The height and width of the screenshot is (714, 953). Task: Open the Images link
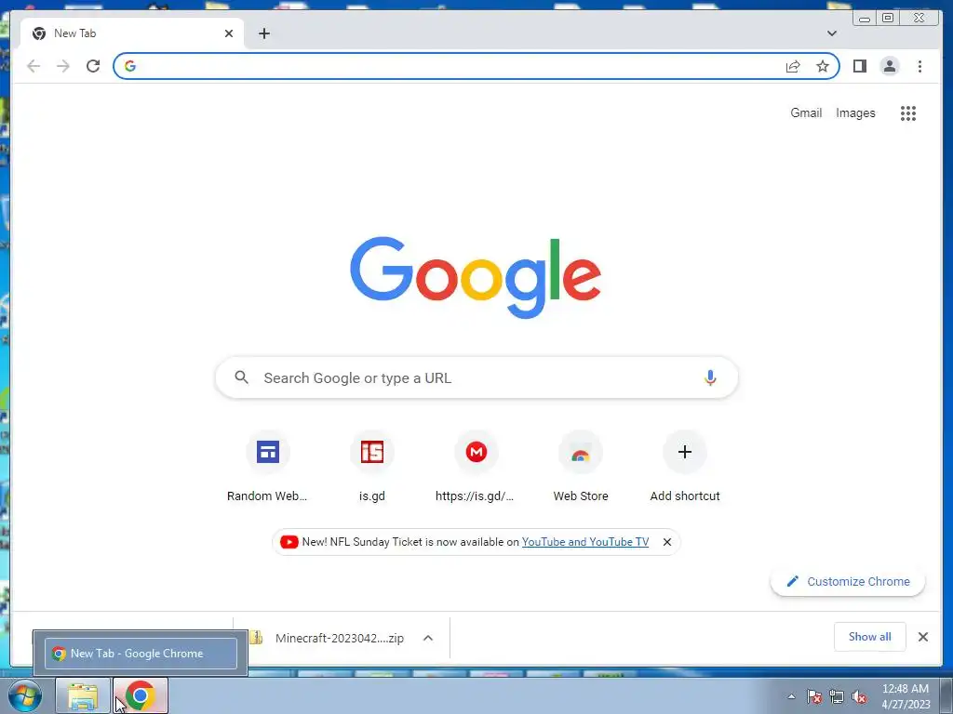[855, 112]
